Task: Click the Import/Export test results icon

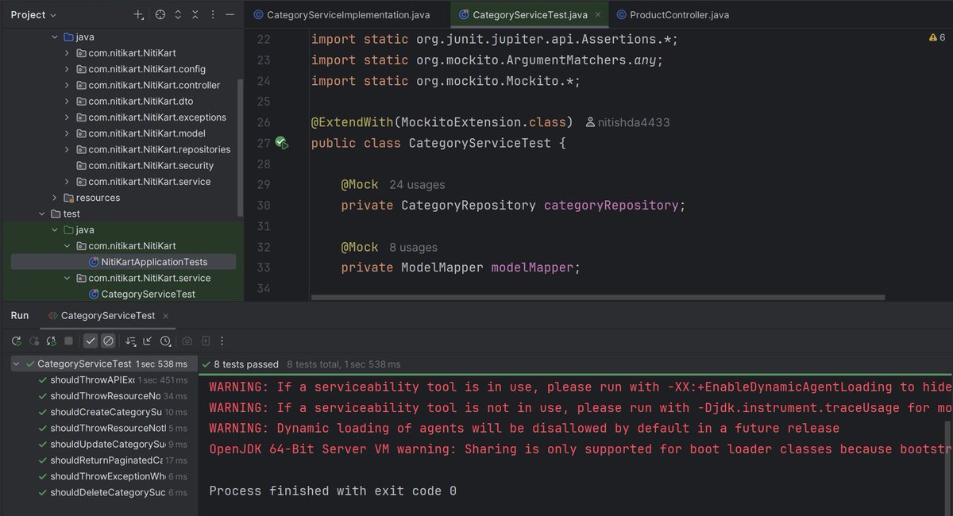Action: [x=205, y=341]
